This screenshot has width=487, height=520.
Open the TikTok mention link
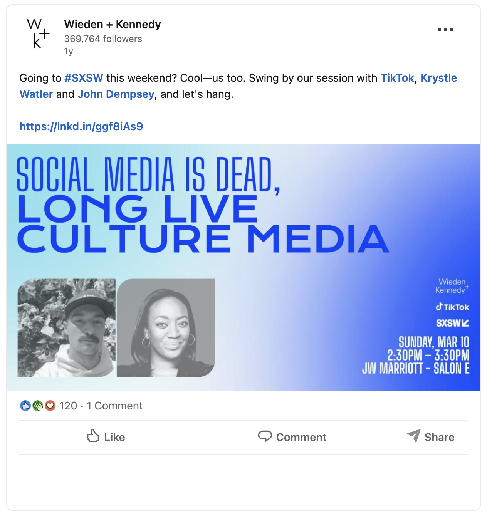click(397, 78)
